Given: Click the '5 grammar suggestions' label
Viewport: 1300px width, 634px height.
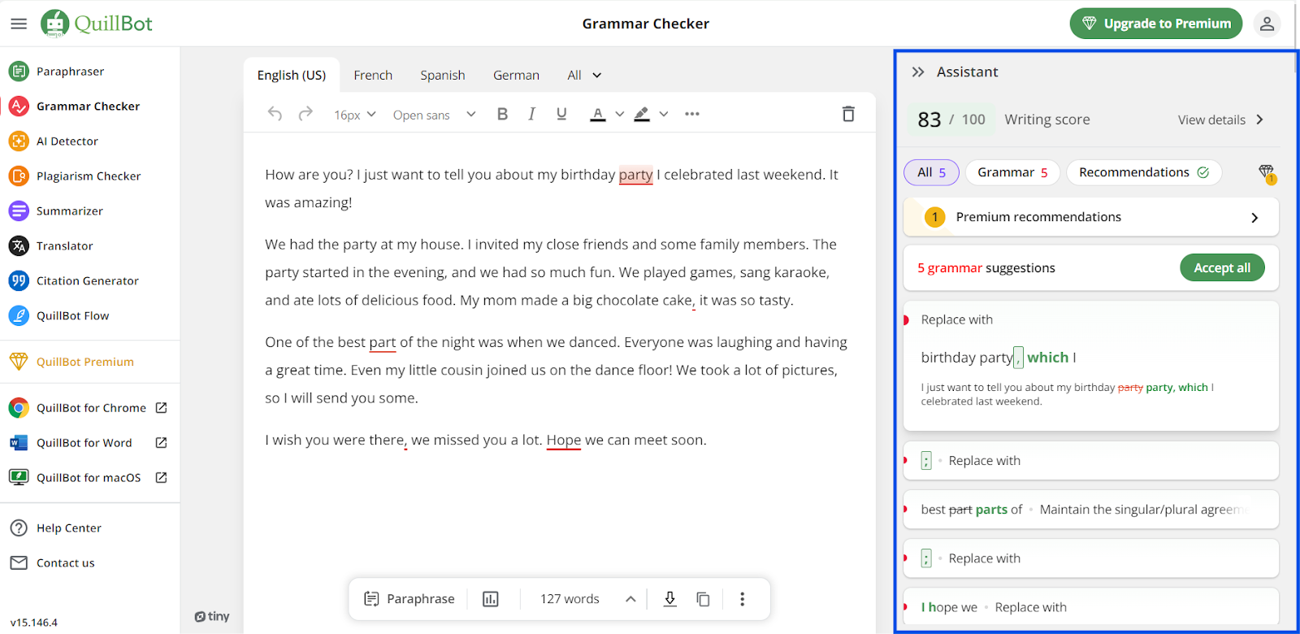Looking at the screenshot, I should (986, 268).
